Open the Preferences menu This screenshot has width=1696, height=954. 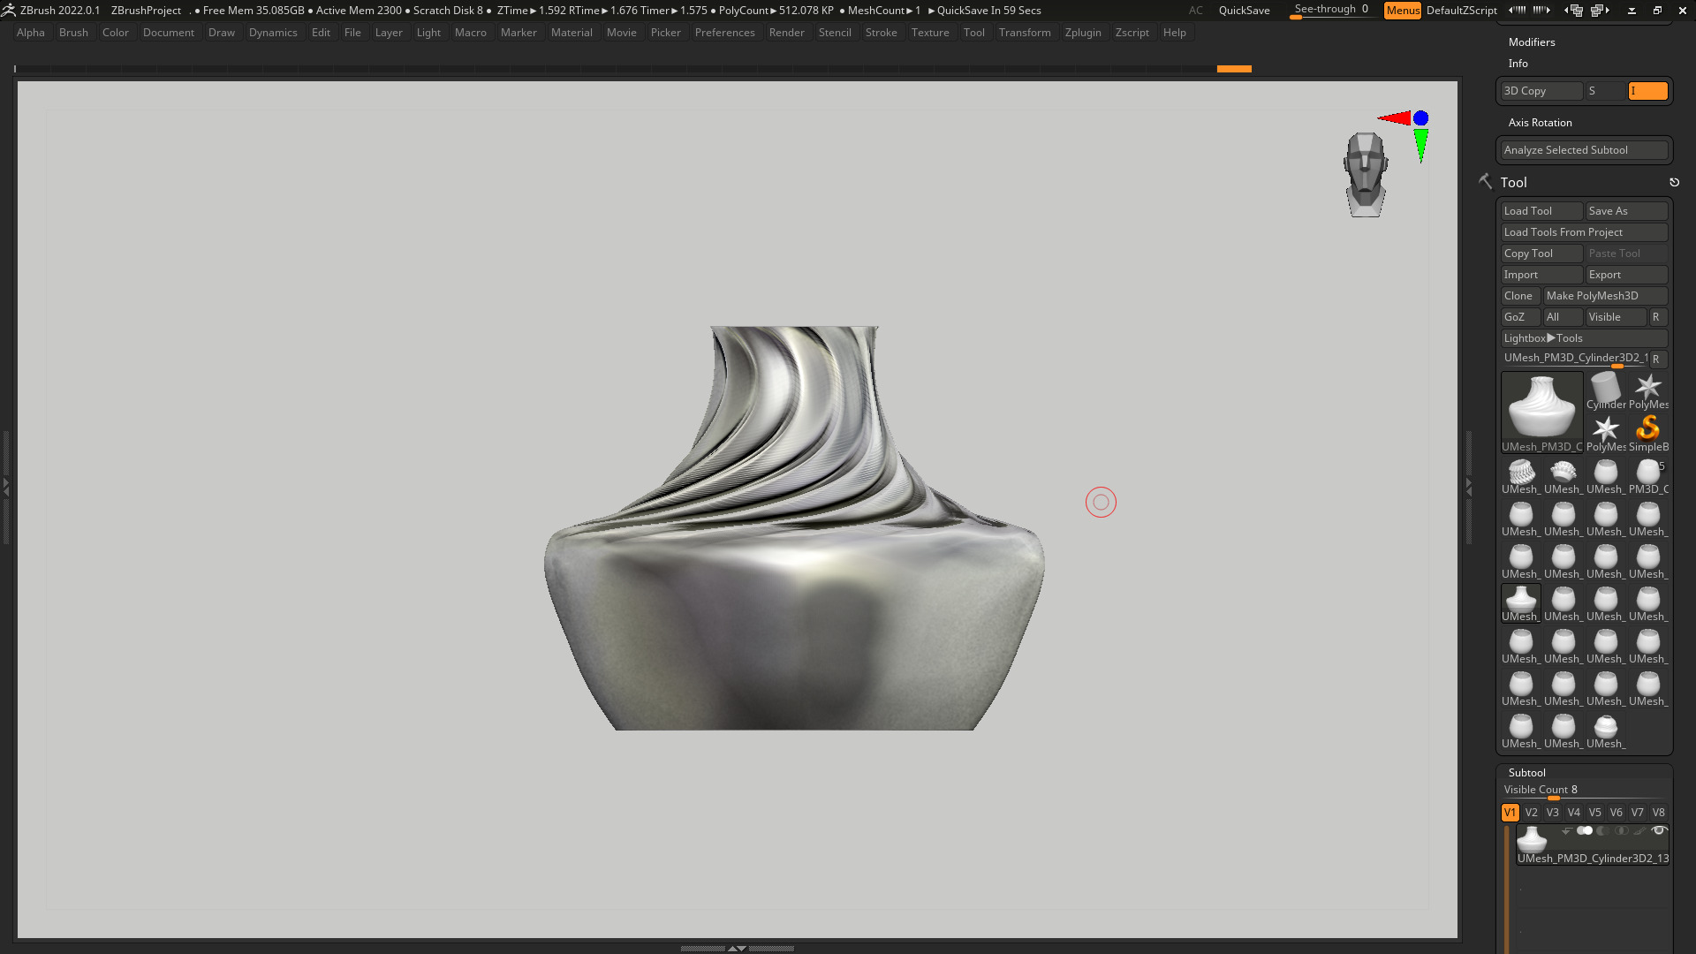724,33
